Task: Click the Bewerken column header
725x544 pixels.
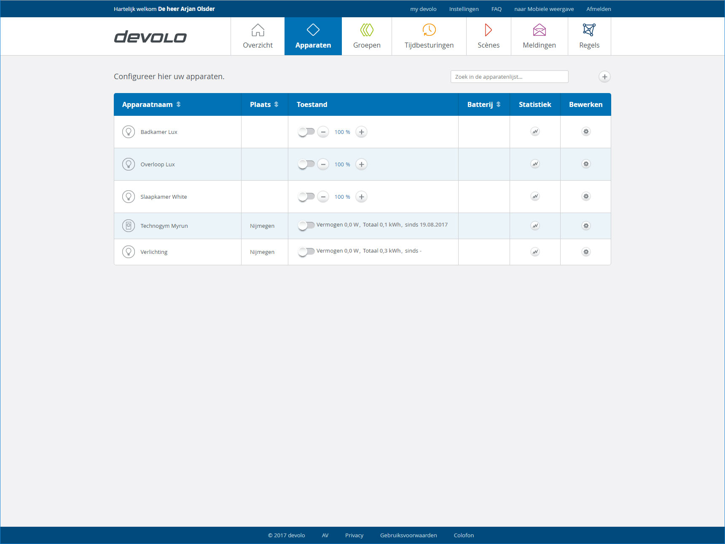Action: [586, 104]
